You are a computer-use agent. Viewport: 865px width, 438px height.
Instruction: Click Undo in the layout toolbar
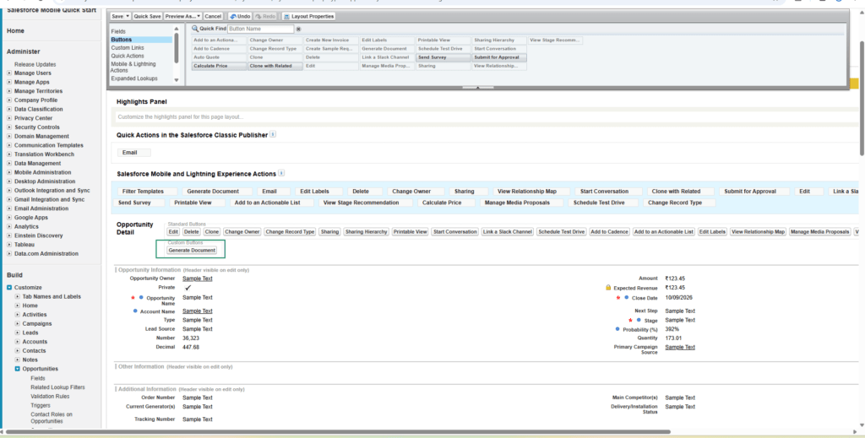pyautogui.click(x=240, y=17)
